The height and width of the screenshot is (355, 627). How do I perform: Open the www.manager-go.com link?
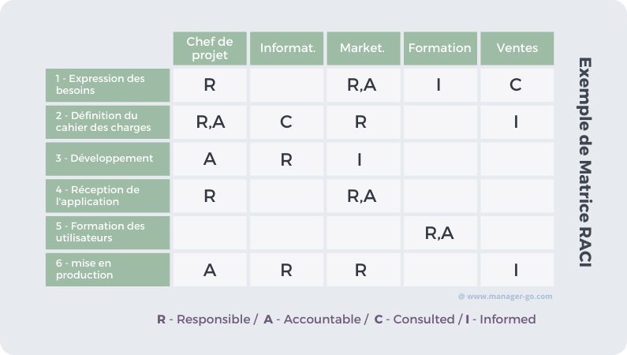tap(506, 297)
